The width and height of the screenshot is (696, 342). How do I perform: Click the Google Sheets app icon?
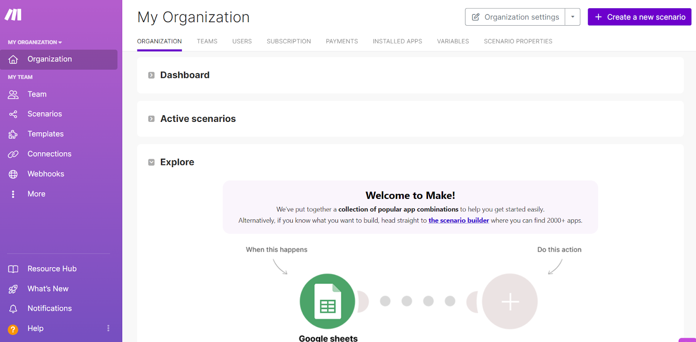point(328,301)
